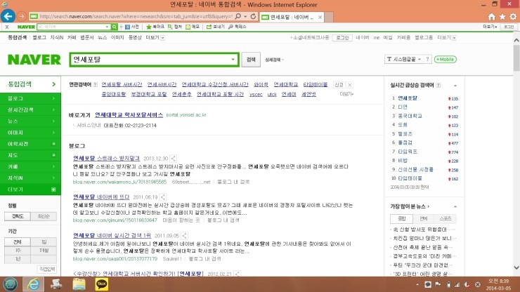Screen dimensions: 520x292
Task: Click the Windows Start orb
Action: click(11, 284)
